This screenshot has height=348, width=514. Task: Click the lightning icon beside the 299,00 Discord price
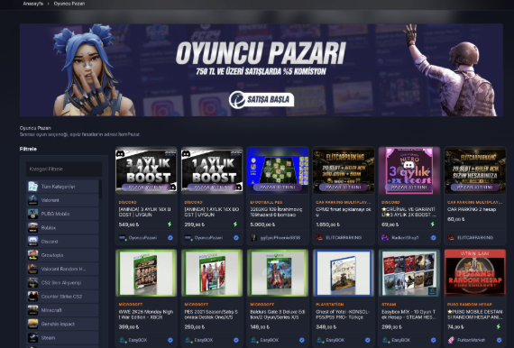[235, 224]
